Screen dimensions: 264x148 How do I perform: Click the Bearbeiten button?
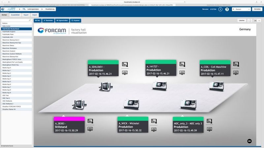click(48, 20)
